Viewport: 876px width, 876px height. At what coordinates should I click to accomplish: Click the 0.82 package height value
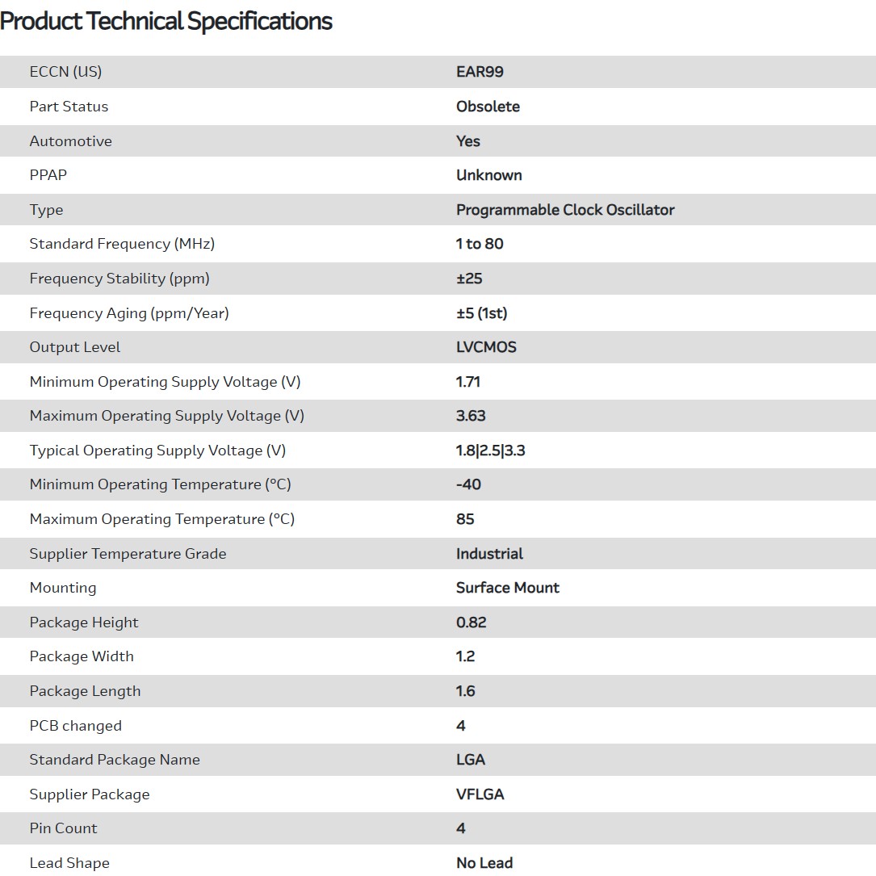(471, 622)
